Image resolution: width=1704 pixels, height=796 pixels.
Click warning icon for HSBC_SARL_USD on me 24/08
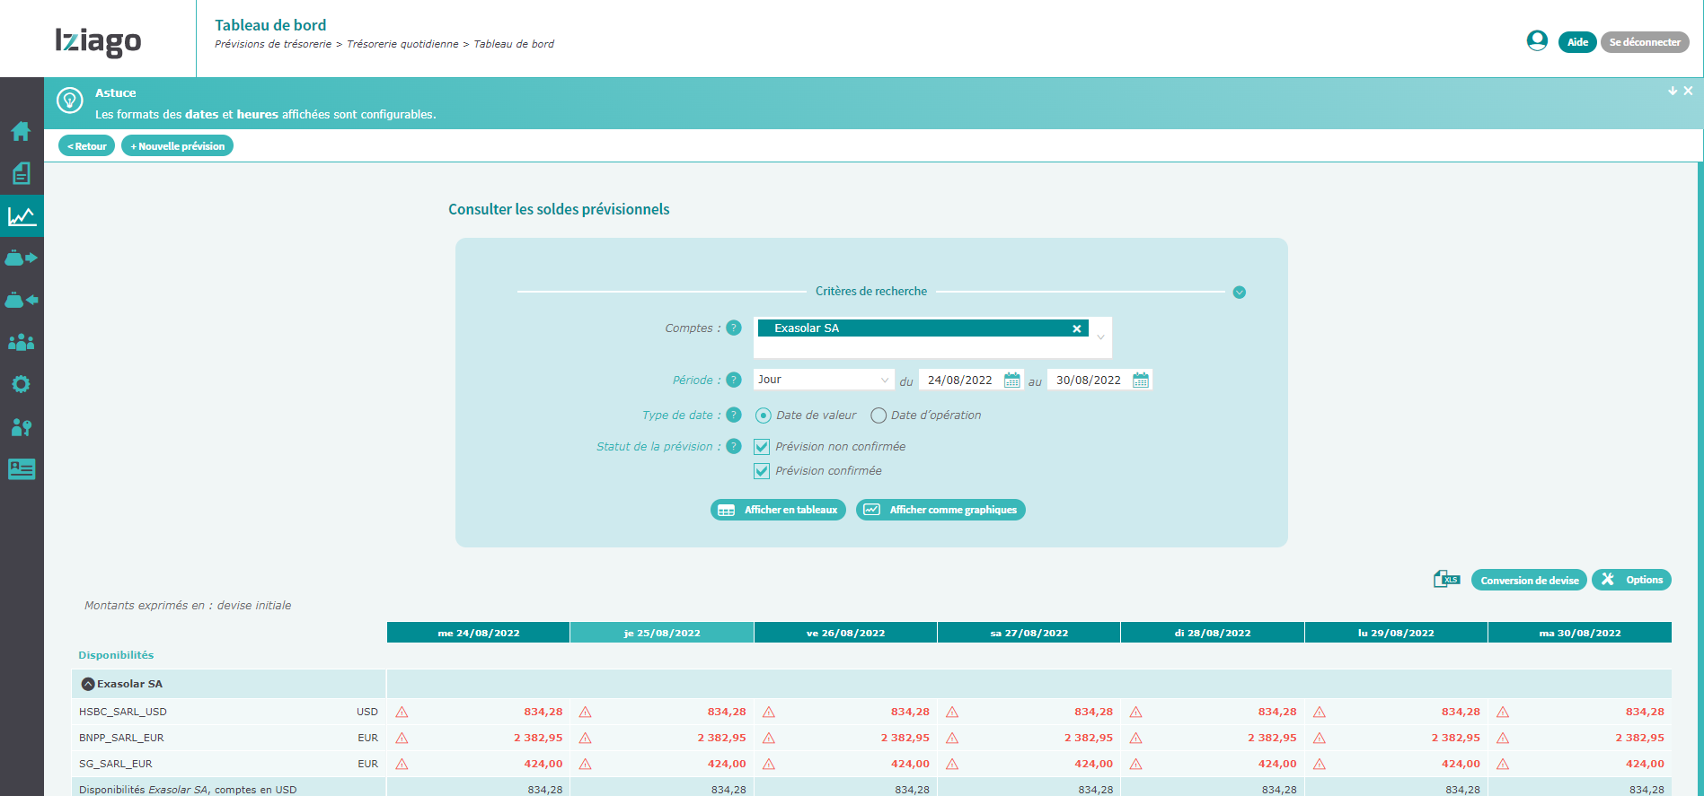coord(402,712)
